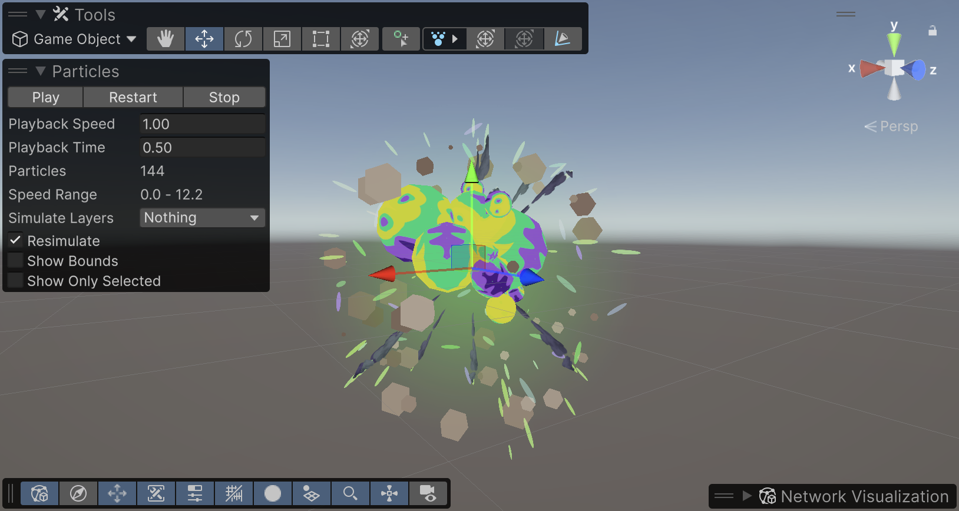
Task: Click the green Y axis cone of orientation gizmo
Action: pos(894,44)
